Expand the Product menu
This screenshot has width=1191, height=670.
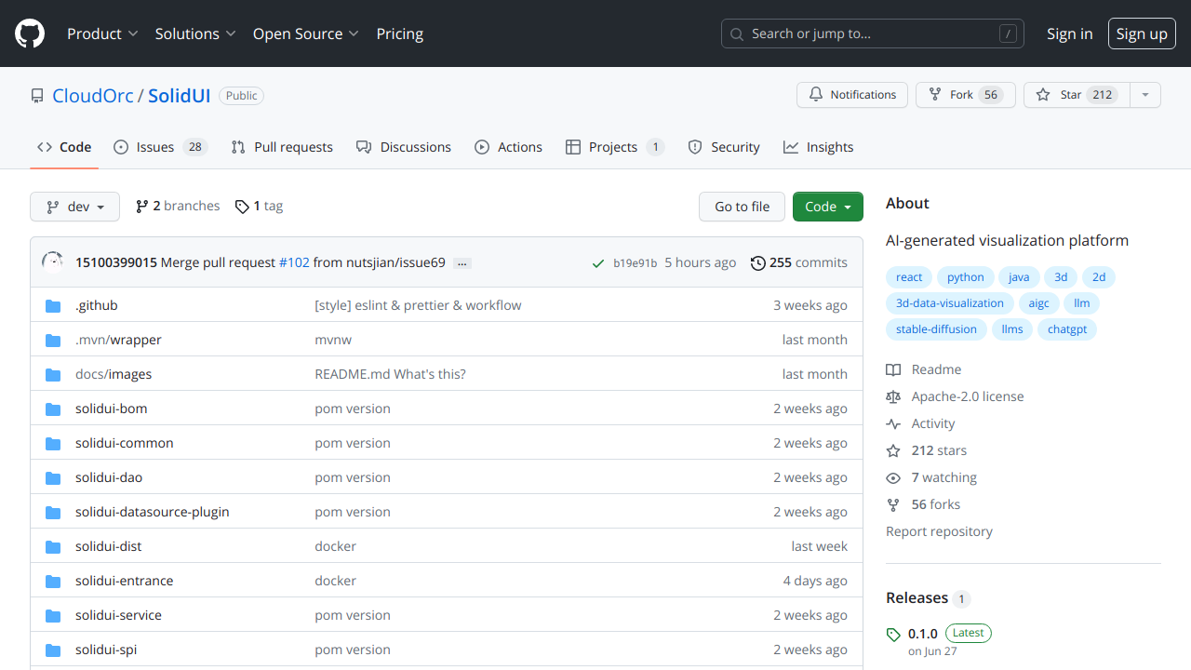pyautogui.click(x=102, y=33)
